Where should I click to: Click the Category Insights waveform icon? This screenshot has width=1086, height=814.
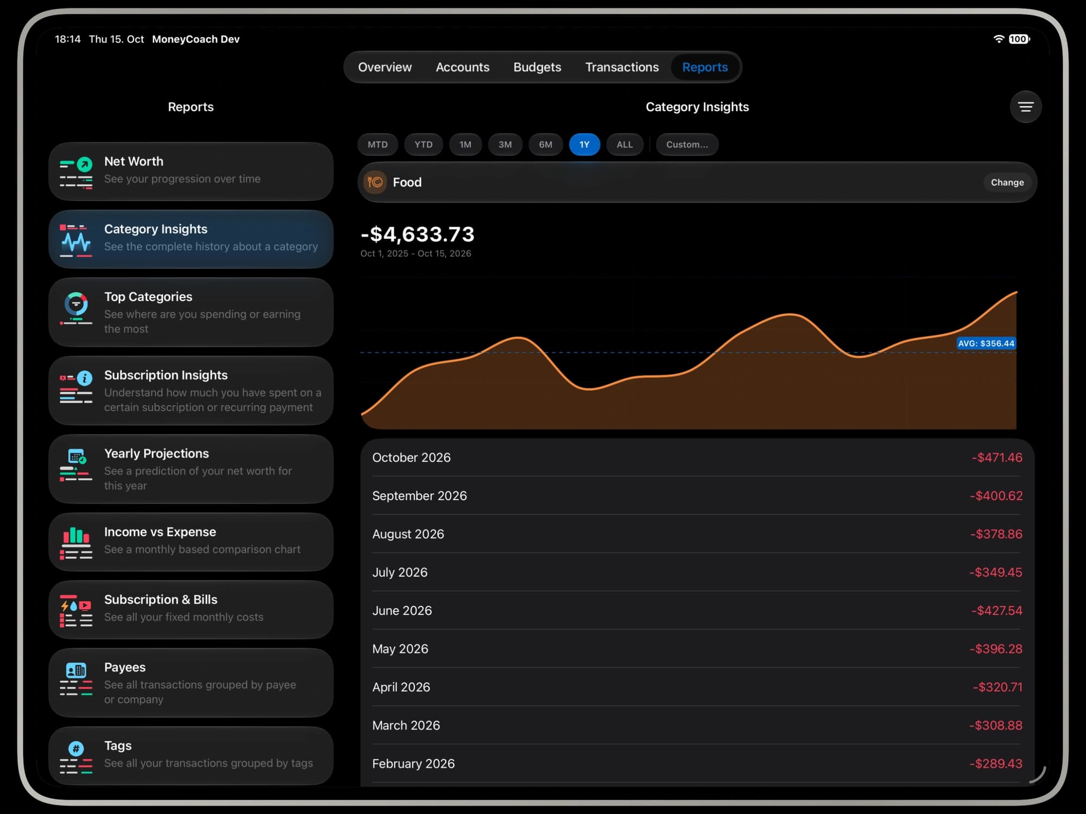76,240
